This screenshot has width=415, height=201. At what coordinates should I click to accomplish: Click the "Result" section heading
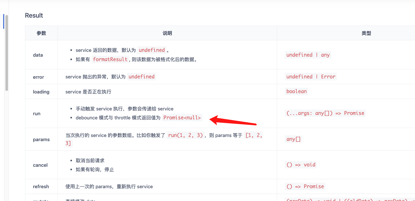tap(34, 15)
